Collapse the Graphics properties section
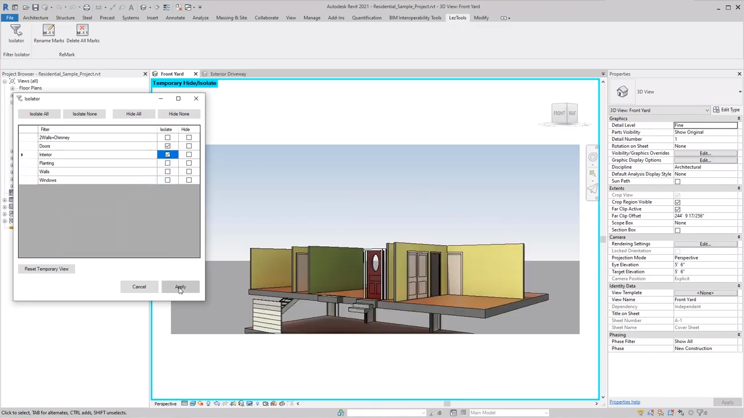Screen dimensions: 744x418 coord(739,119)
